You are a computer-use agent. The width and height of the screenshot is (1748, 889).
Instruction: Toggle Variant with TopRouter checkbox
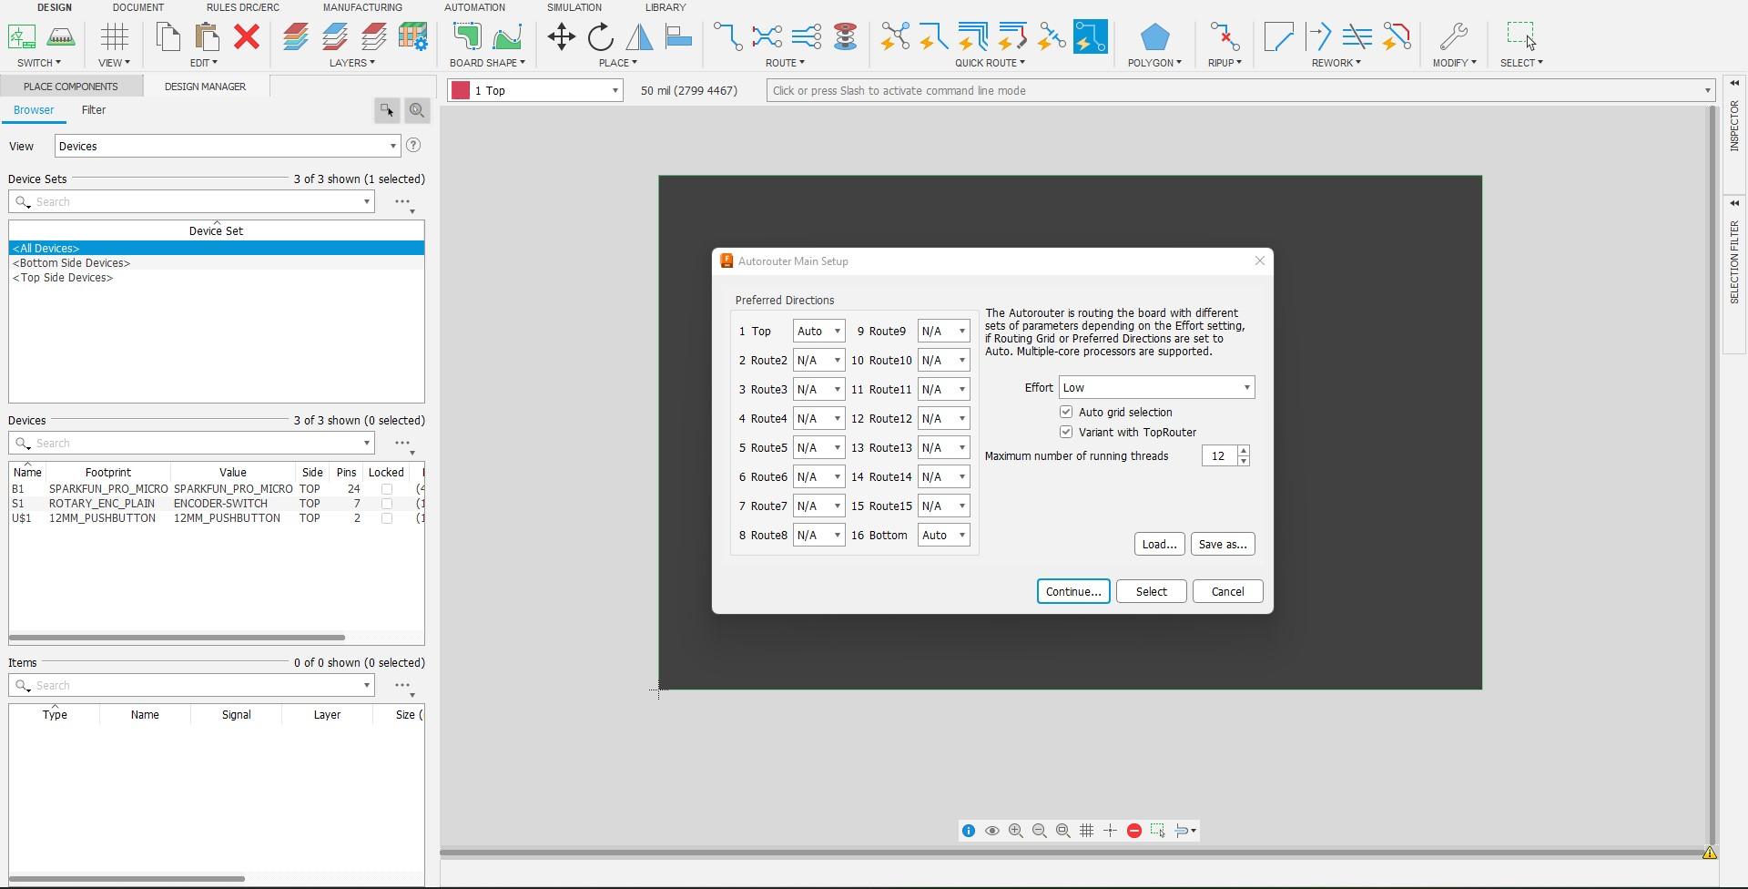[1066, 433]
